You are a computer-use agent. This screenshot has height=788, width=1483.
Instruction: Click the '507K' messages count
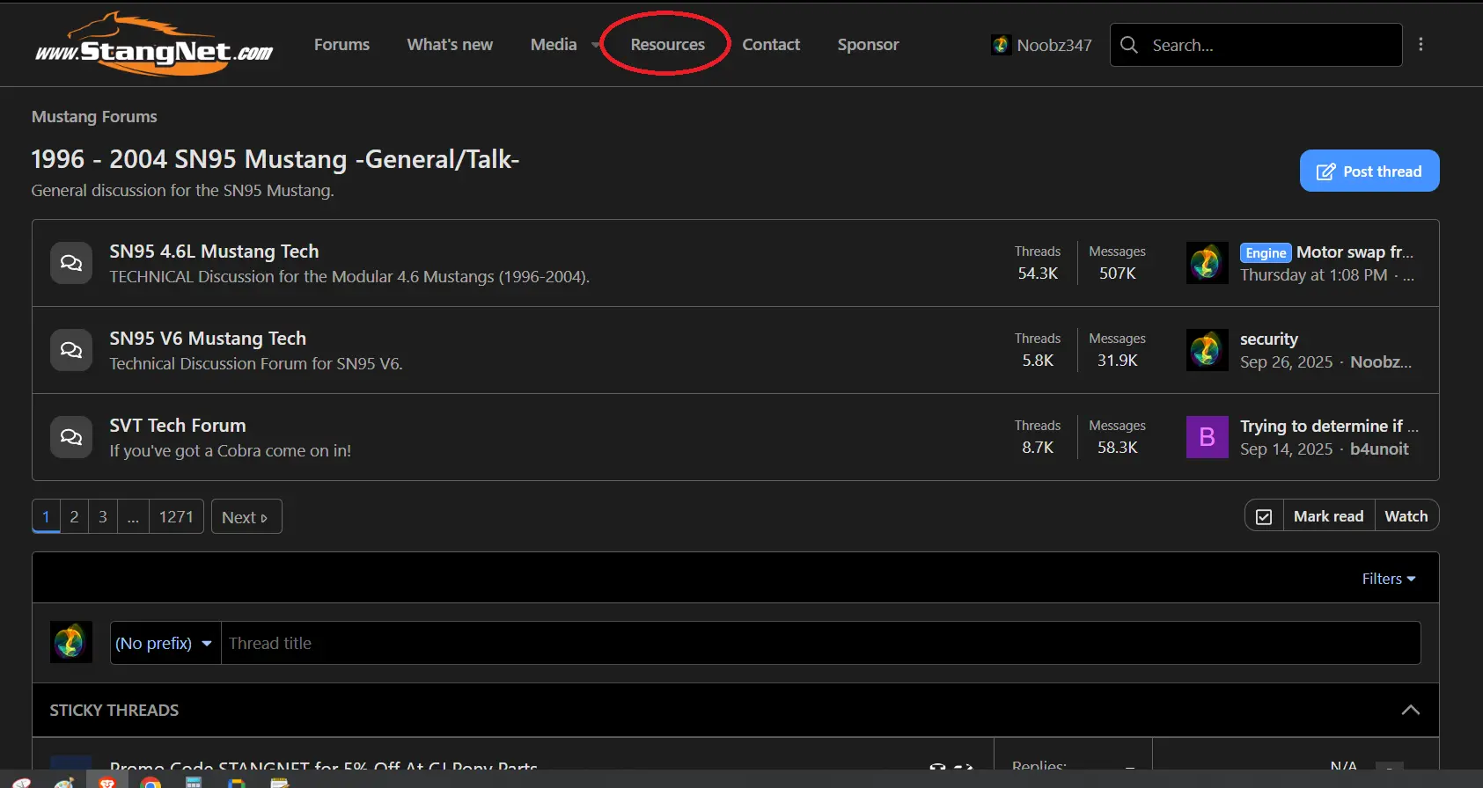[1117, 274]
